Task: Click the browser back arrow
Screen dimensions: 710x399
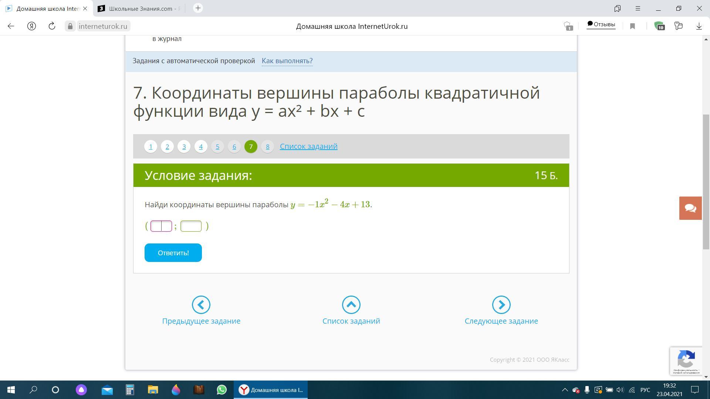Action: click(11, 26)
